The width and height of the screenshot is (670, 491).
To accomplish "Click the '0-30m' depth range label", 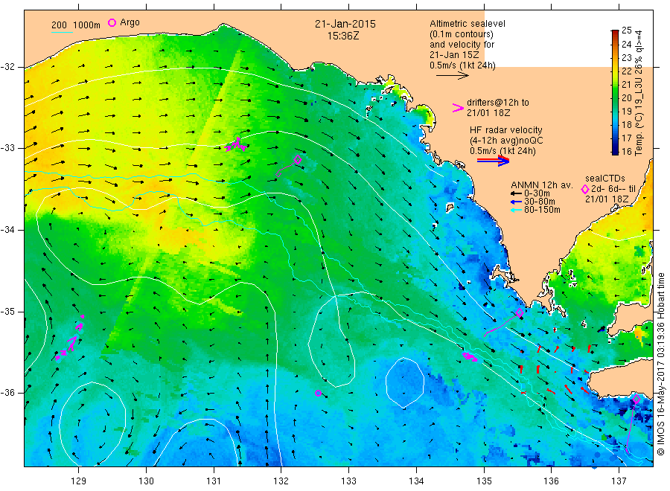I will (537, 193).
